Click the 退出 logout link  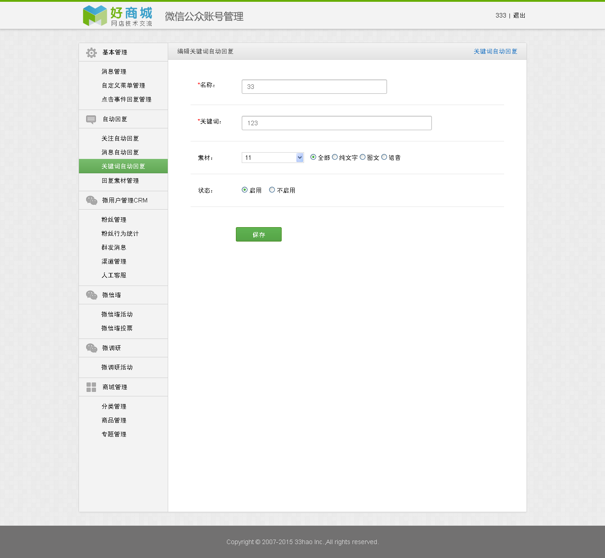point(519,15)
